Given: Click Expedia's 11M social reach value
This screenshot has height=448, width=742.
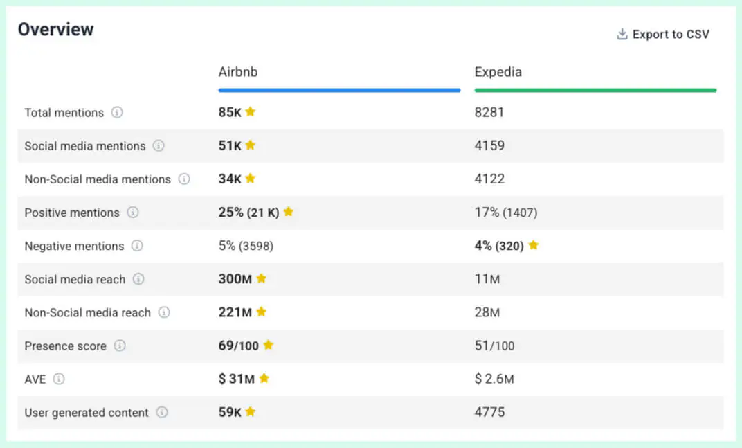Looking at the screenshot, I should pyautogui.click(x=487, y=279).
